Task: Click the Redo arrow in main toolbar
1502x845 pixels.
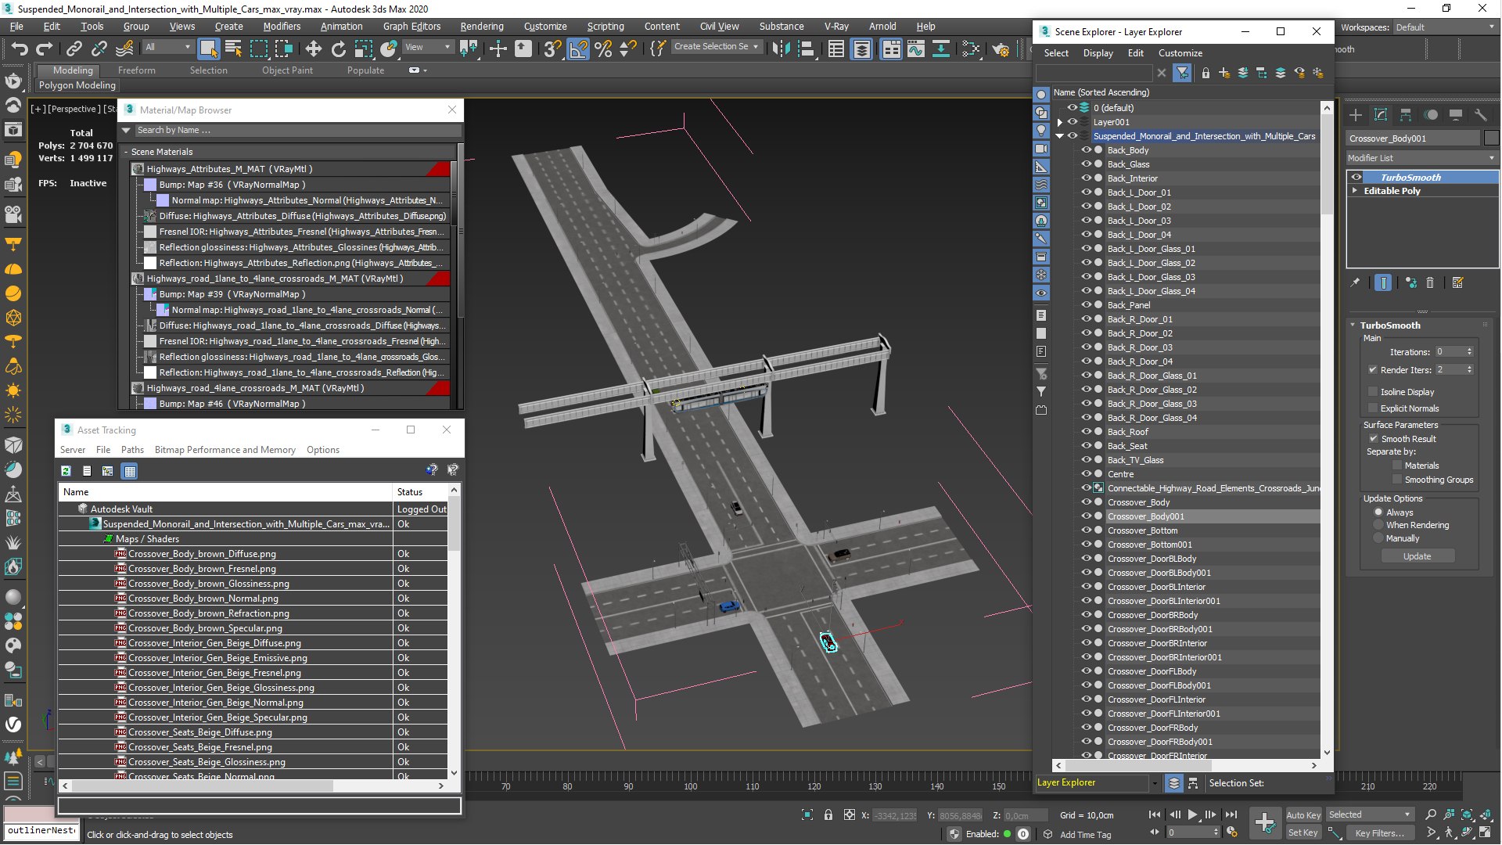Action: (45, 49)
